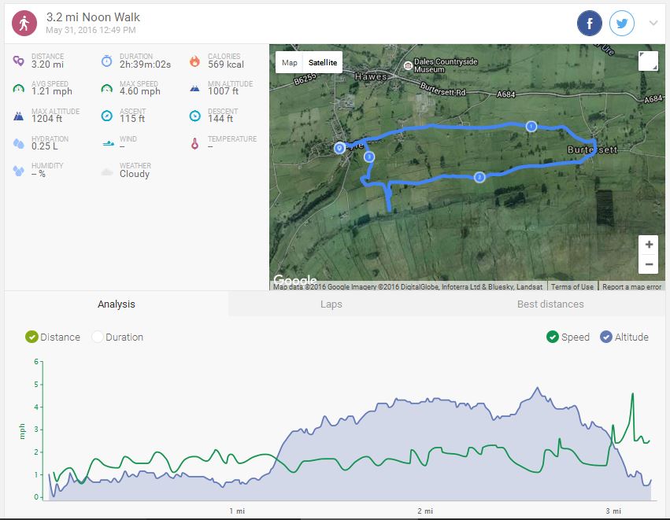
Task: Toggle the Speed chart series
Action: 553,337
